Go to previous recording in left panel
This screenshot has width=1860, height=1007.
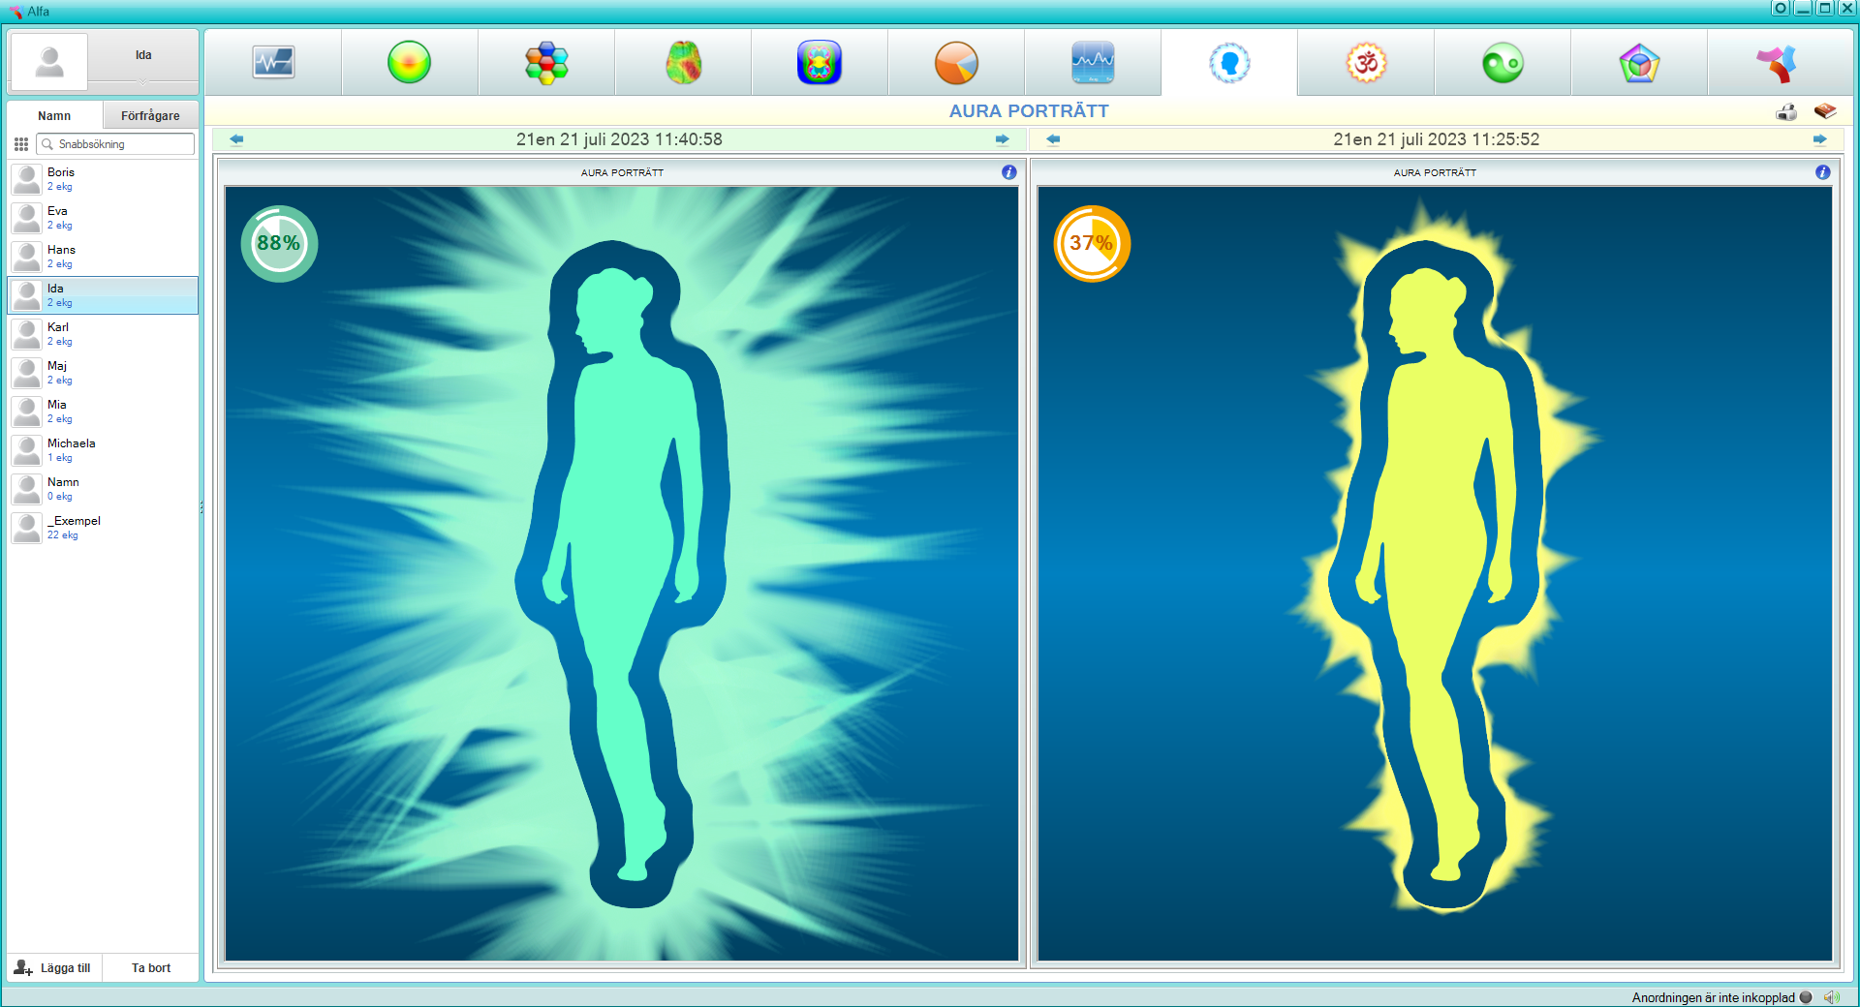point(236,139)
